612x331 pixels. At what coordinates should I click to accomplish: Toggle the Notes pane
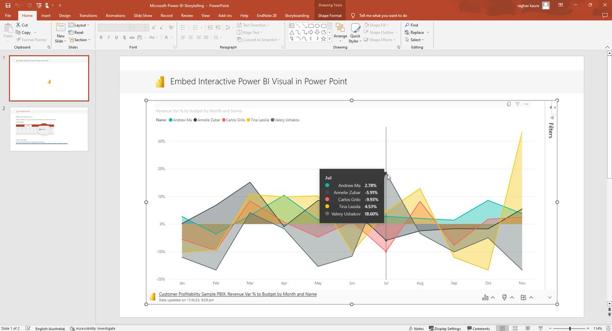[x=416, y=328]
